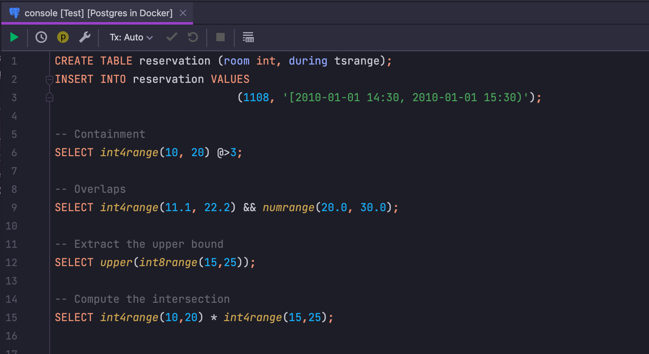The image size is (649, 354).
Task: Toggle the in-editor results table icon
Action: pyautogui.click(x=248, y=37)
